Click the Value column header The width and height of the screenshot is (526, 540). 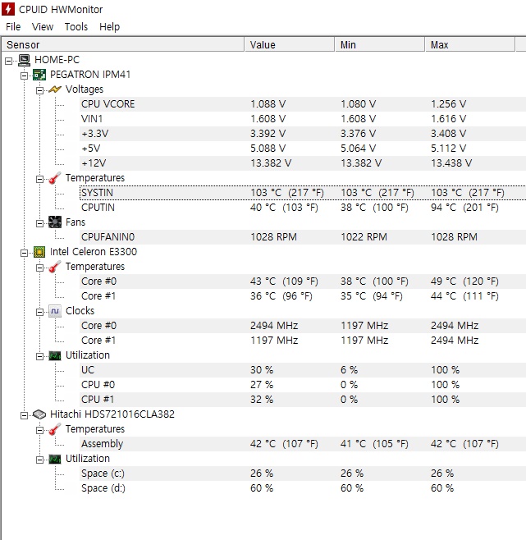(x=290, y=45)
